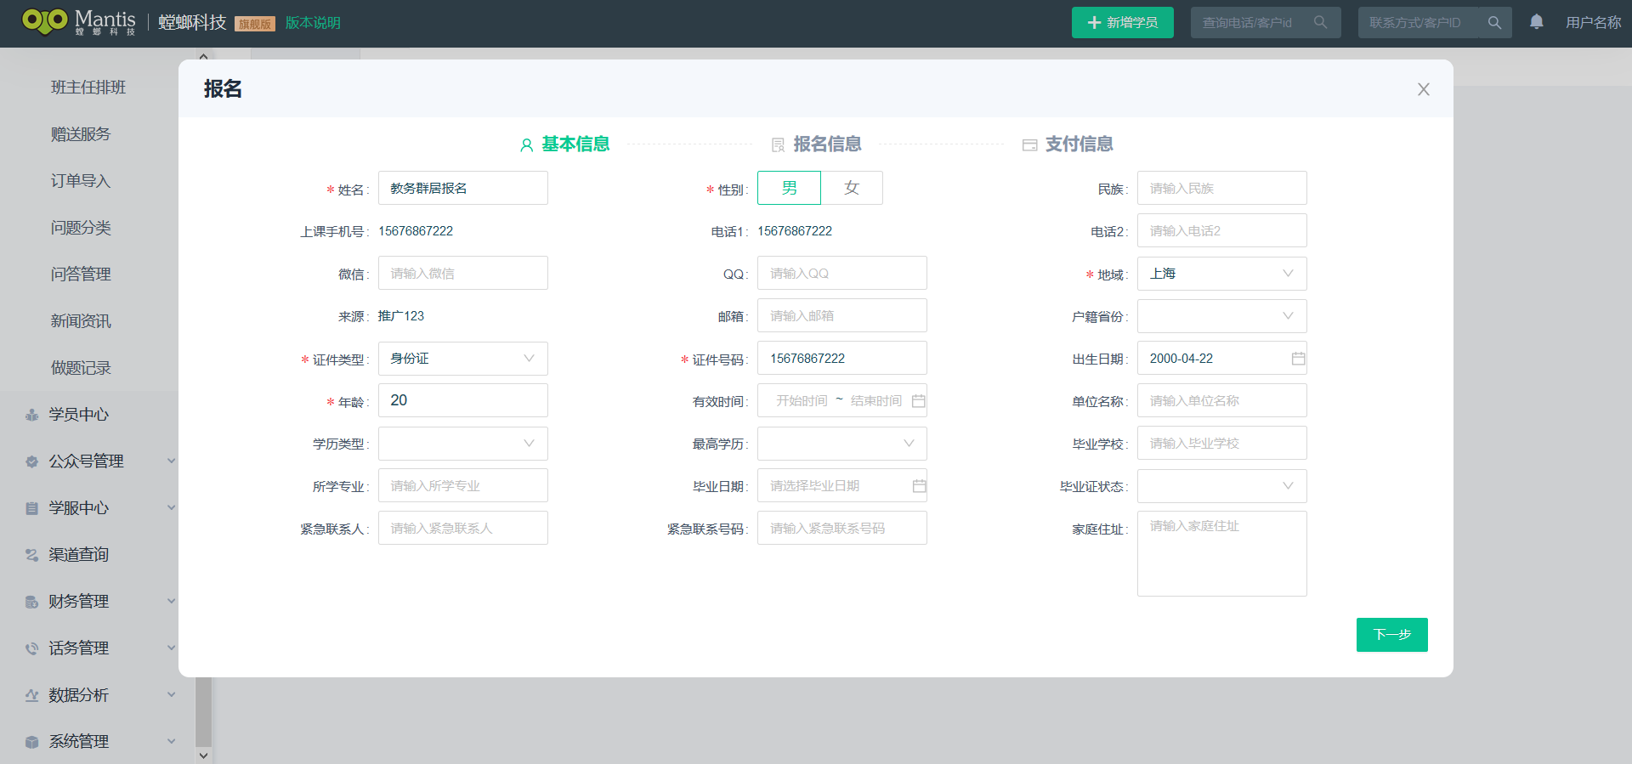
Task: Open 班主任排班 in the sidebar
Action: [x=88, y=88]
